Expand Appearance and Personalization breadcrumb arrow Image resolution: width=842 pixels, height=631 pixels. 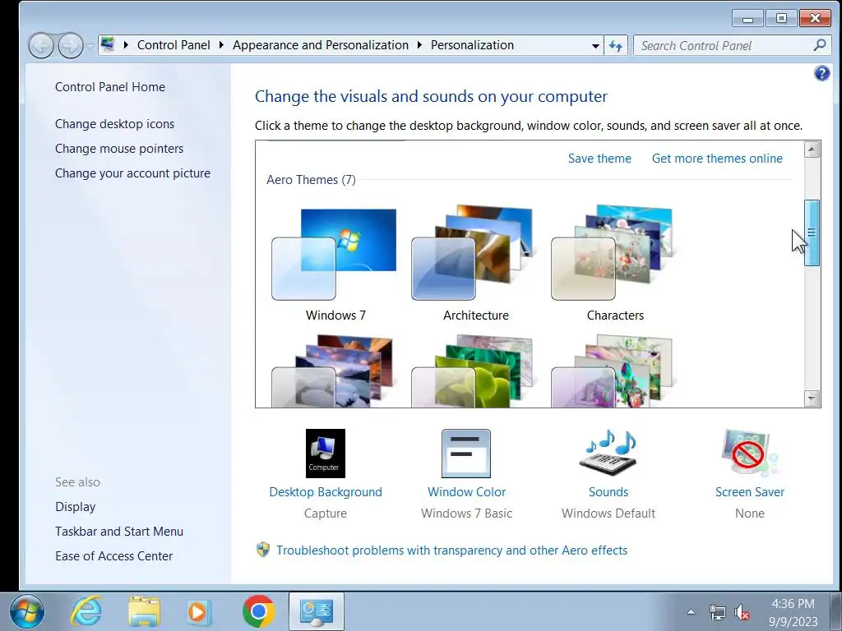[x=419, y=45]
